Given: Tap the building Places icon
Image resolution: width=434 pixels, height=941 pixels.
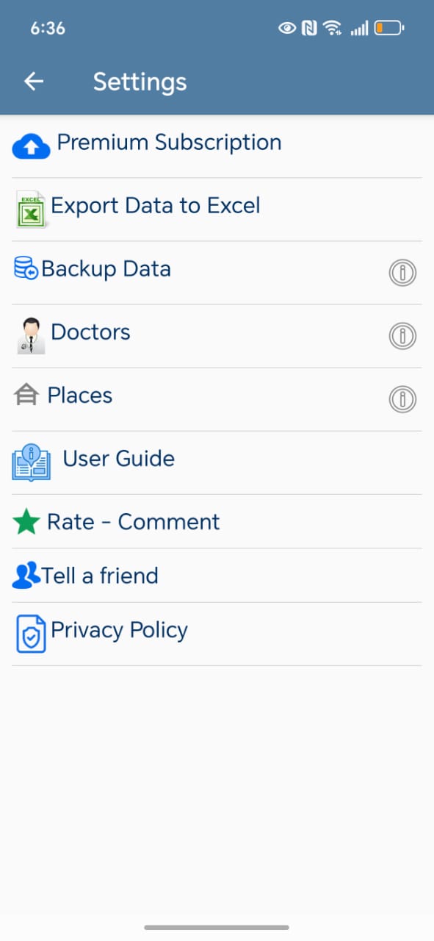Looking at the screenshot, I should point(26,396).
